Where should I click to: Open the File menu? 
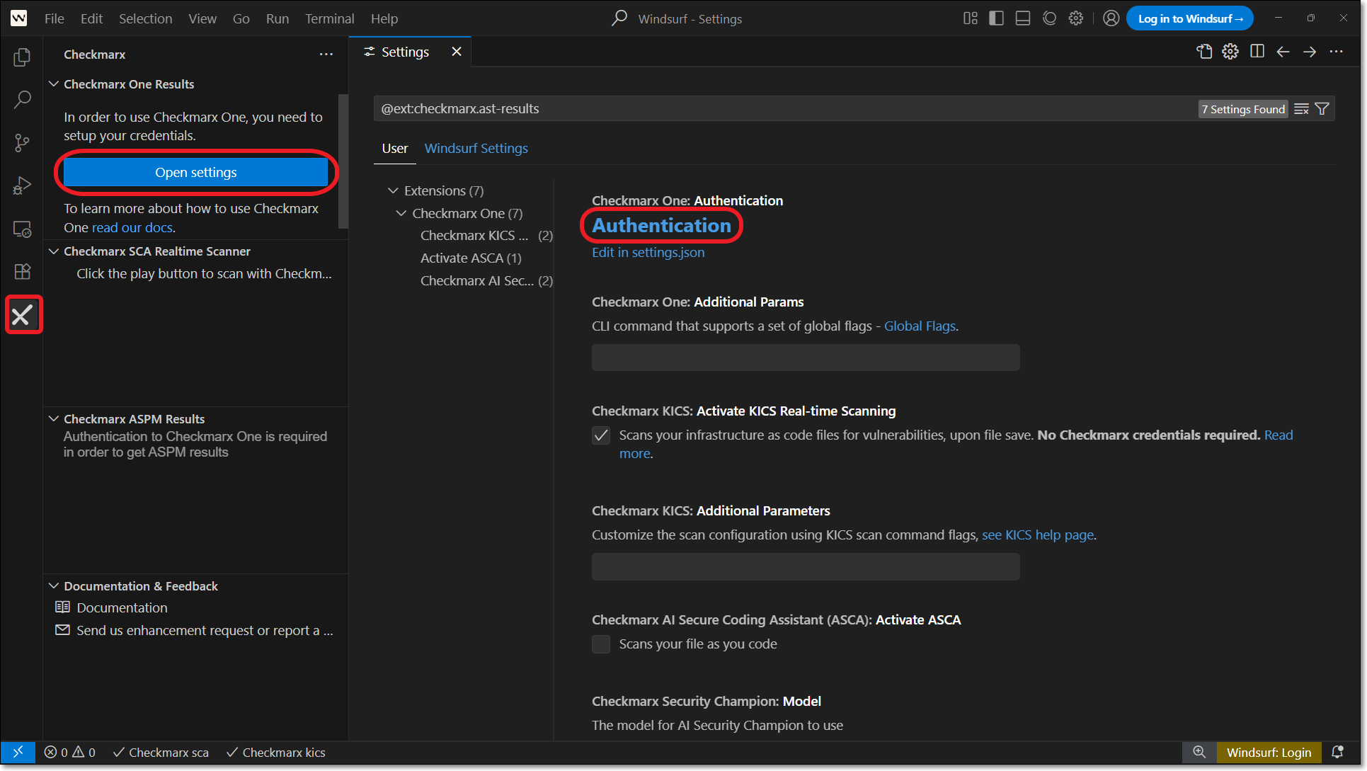point(55,18)
